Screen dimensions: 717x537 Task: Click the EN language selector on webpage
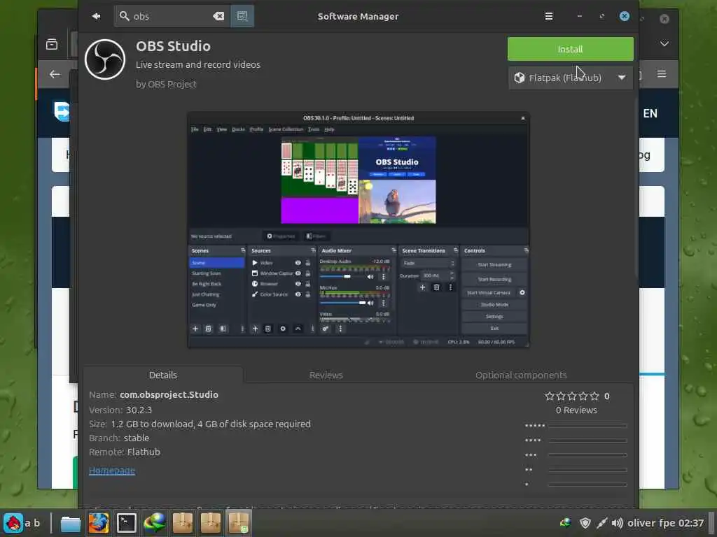(650, 113)
